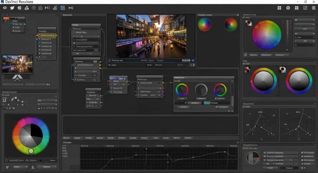Click the 'Seen' button under bottom-left wheel
318x173 pixels.
click(x=53, y=160)
